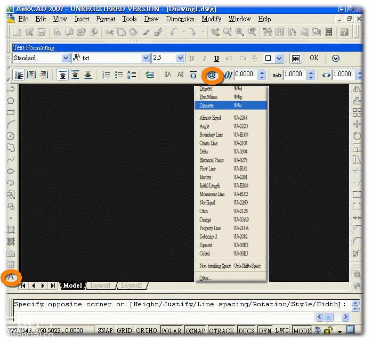
Task: Open the Dimension menu
Action: [180, 19]
